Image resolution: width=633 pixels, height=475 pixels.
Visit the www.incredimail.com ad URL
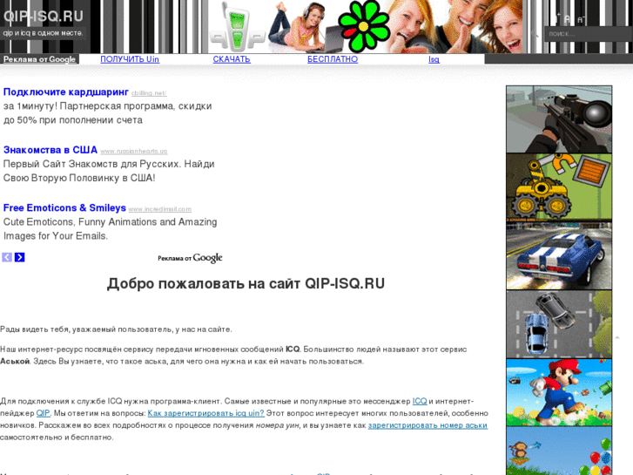tap(160, 209)
